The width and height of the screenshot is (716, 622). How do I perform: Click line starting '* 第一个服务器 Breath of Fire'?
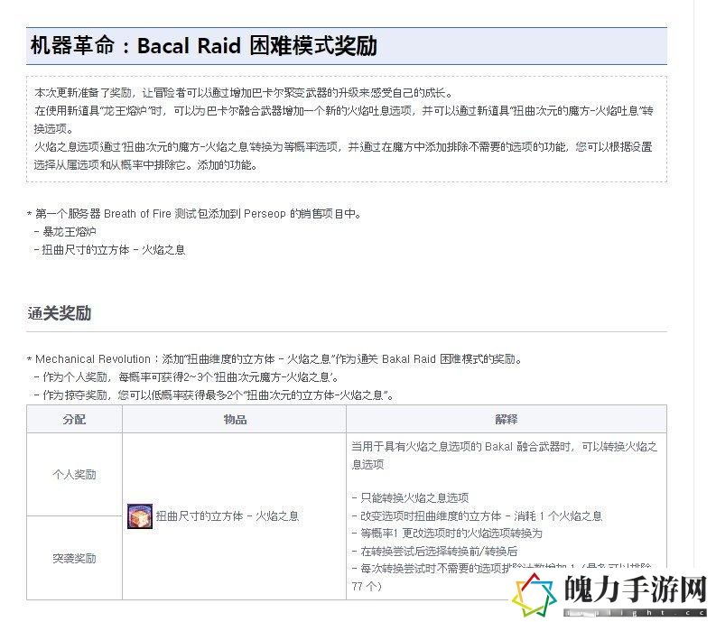click(194, 214)
